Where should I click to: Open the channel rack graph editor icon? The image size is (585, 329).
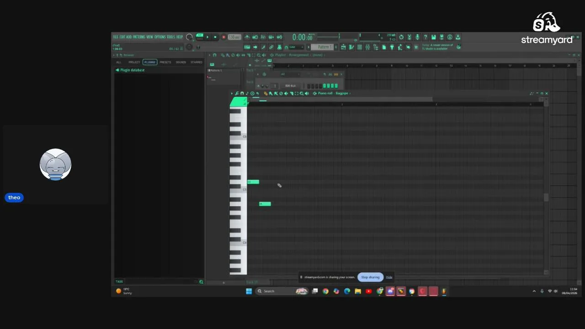330,74
